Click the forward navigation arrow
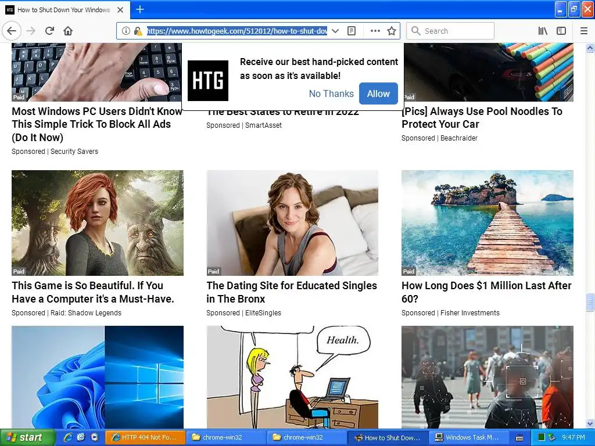 point(31,31)
